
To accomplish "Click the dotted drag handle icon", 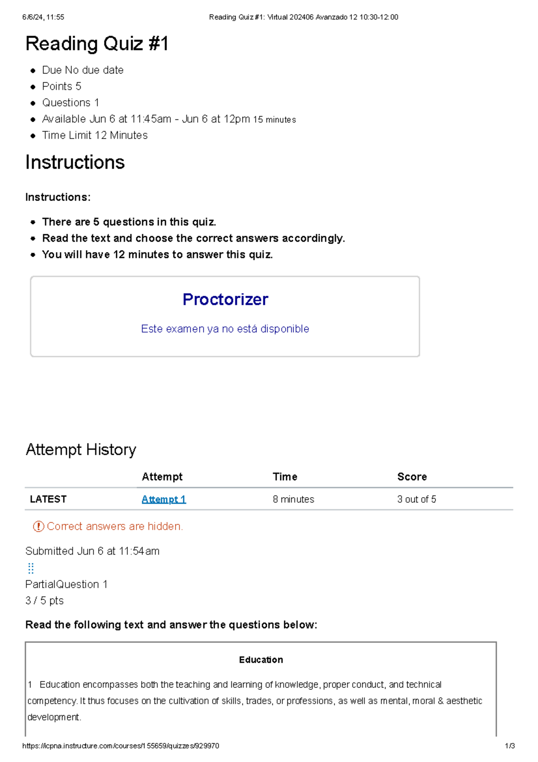I will coord(31,568).
